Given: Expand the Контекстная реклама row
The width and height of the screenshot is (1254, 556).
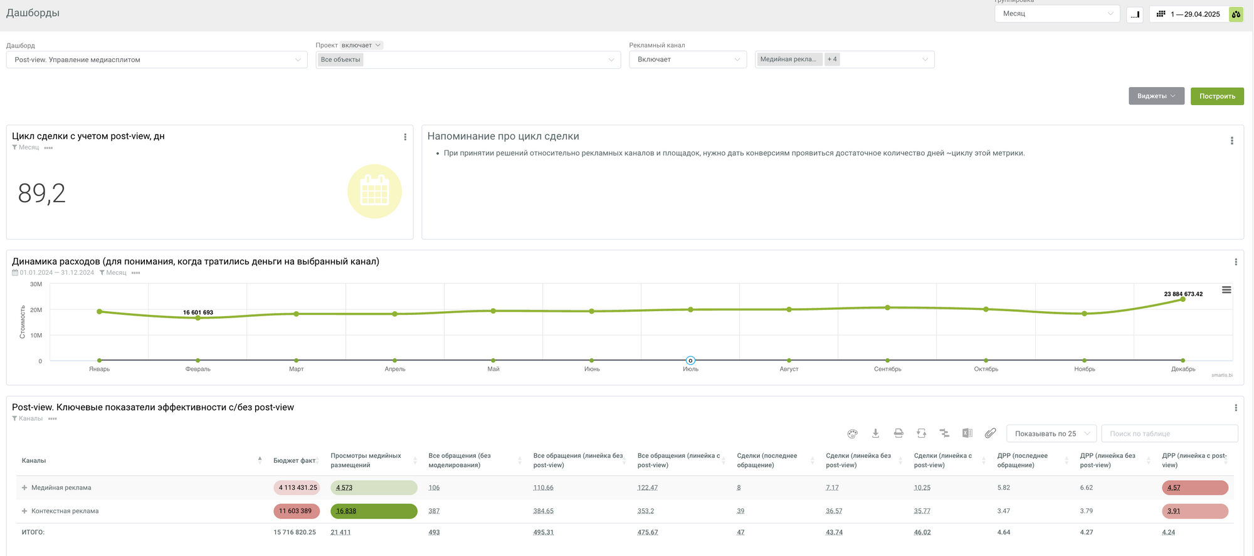Looking at the screenshot, I should [24, 512].
